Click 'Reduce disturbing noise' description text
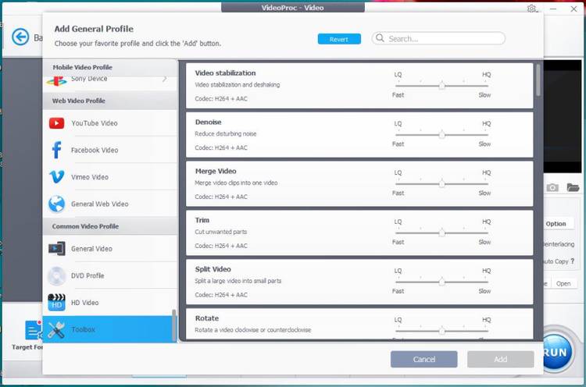 click(x=225, y=133)
